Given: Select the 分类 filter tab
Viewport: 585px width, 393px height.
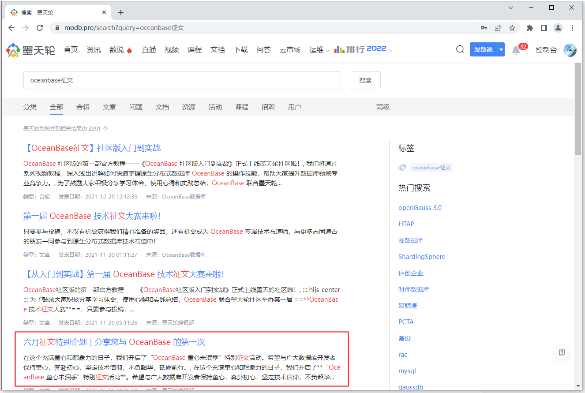Looking at the screenshot, I should 30,107.
